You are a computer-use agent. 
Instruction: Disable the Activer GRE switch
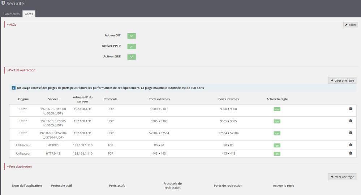[132, 57]
